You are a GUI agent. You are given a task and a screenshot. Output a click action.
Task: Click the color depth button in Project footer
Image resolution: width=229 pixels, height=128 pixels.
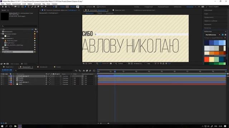[x=15, y=64]
